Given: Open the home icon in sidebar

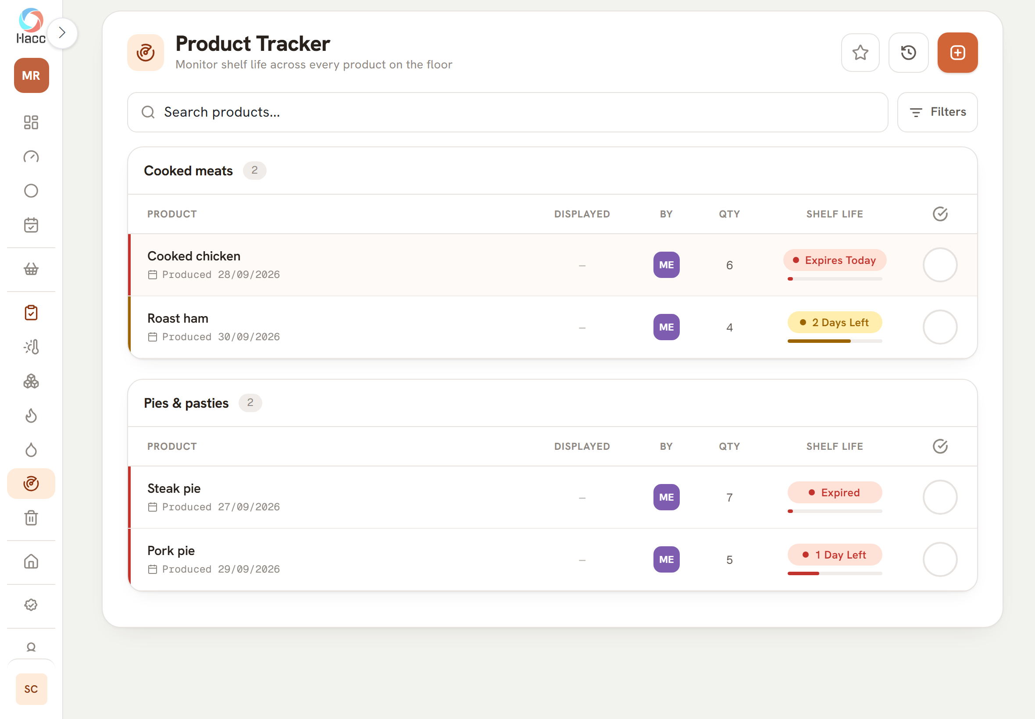Looking at the screenshot, I should 31,561.
